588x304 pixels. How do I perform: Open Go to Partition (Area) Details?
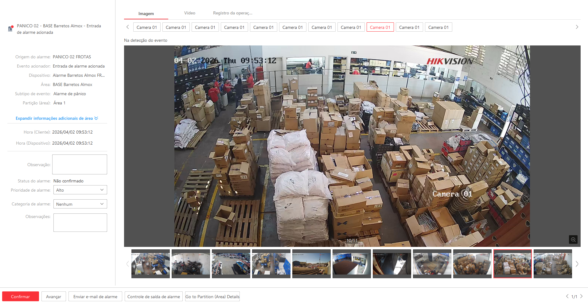pyautogui.click(x=212, y=297)
